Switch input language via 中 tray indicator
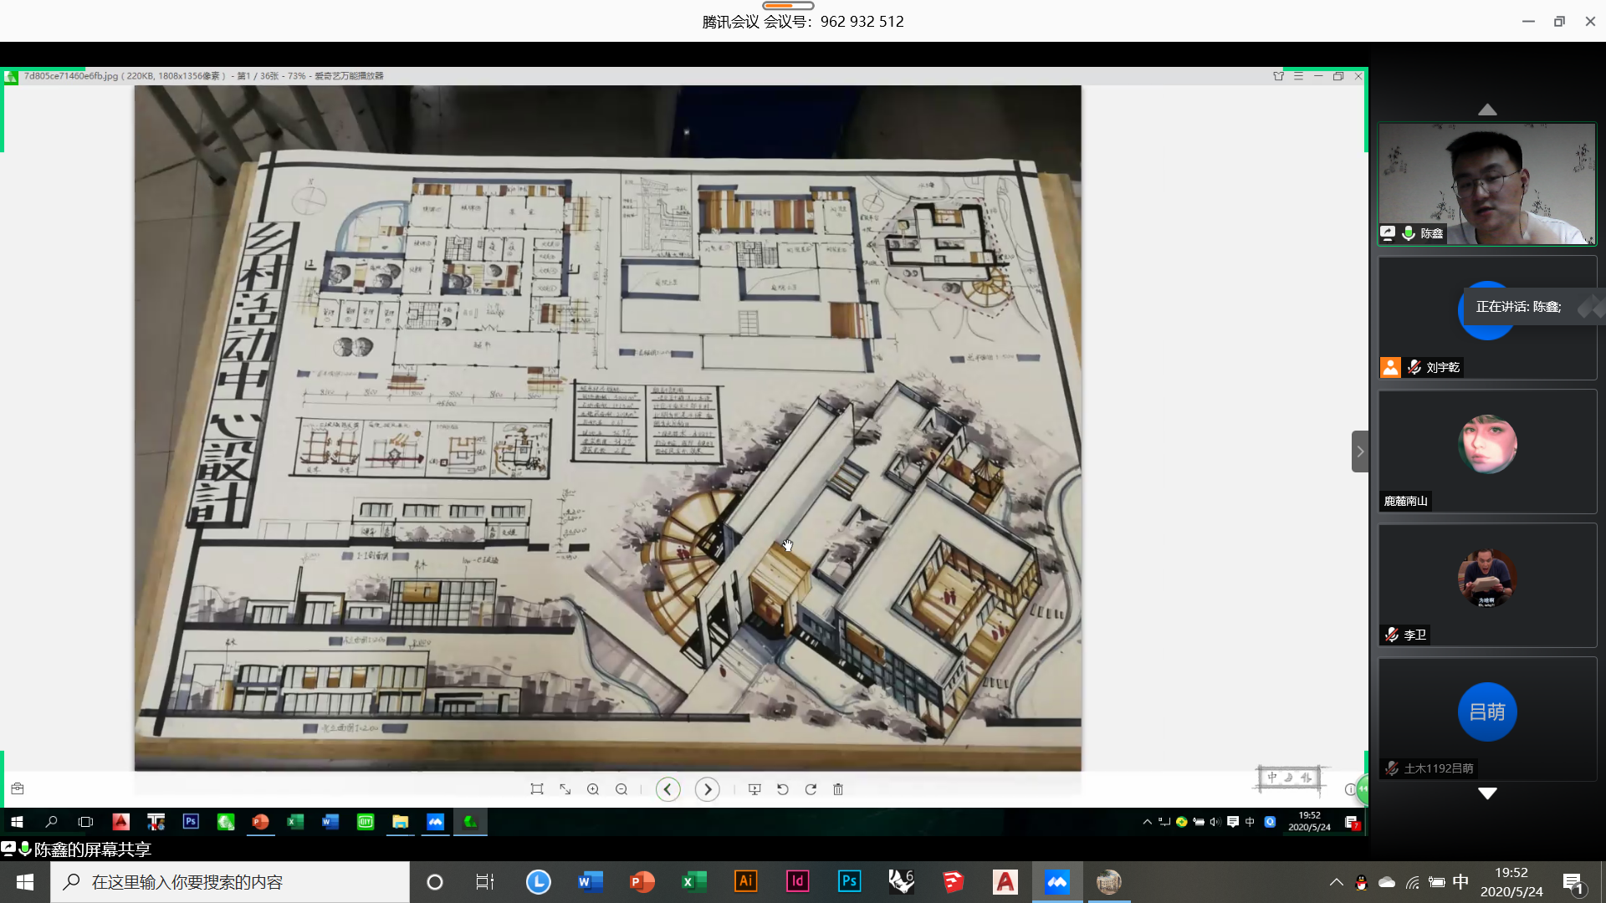 [x=1460, y=881]
